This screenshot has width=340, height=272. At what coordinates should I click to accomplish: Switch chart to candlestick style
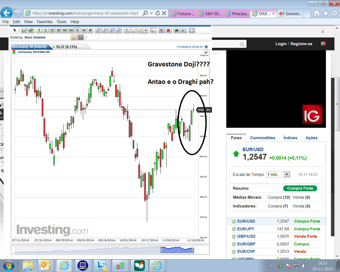click(31, 30)
